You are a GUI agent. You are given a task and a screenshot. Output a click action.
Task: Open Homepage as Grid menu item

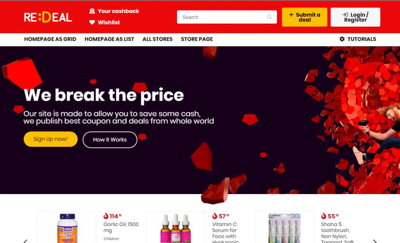point(50,39)
